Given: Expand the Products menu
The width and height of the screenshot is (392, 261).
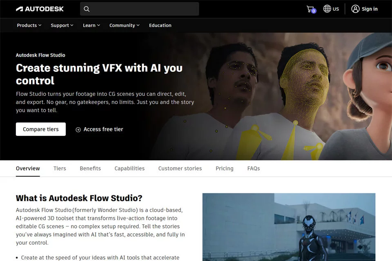Looking at the screenshot, I should [x=29, y=25].
